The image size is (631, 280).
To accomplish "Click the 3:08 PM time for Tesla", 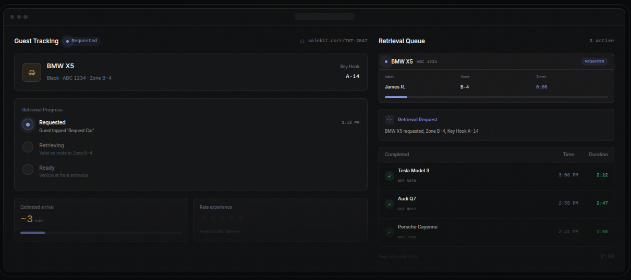I will tap(568, 175).
